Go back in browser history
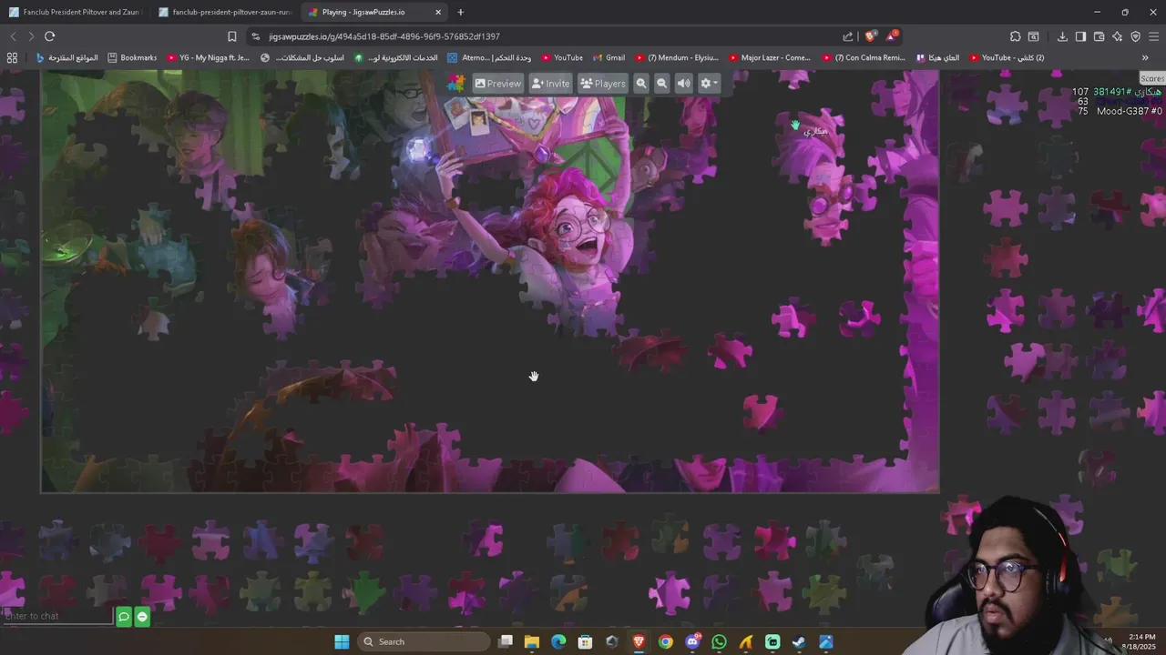The width and height of the screenshot is (1166, 655). pyautogui.click(x=13, y=36)
